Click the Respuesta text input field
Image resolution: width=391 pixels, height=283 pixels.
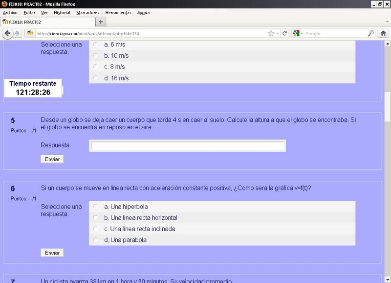187,145
